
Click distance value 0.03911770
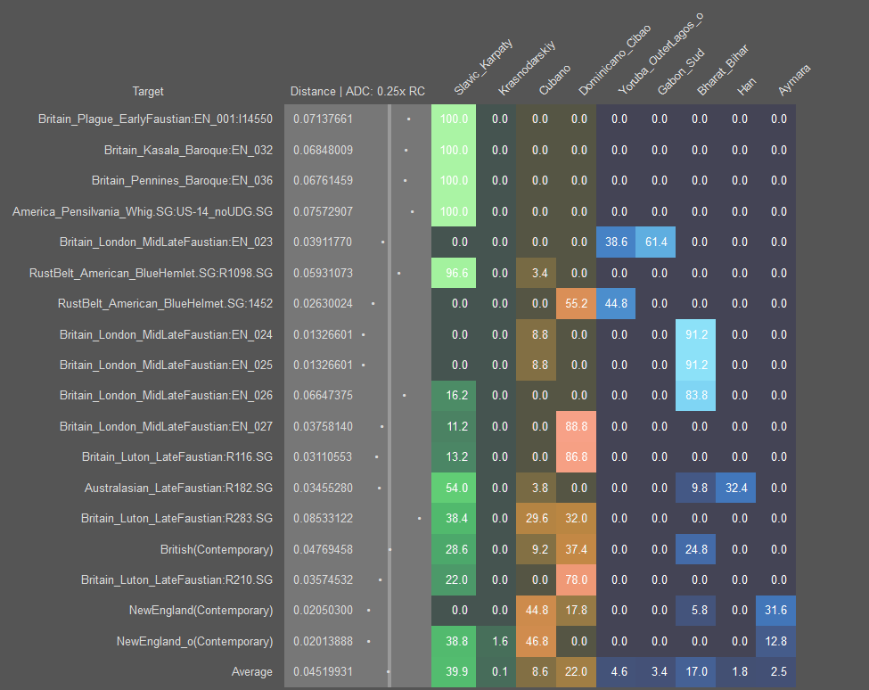point(324,242)
